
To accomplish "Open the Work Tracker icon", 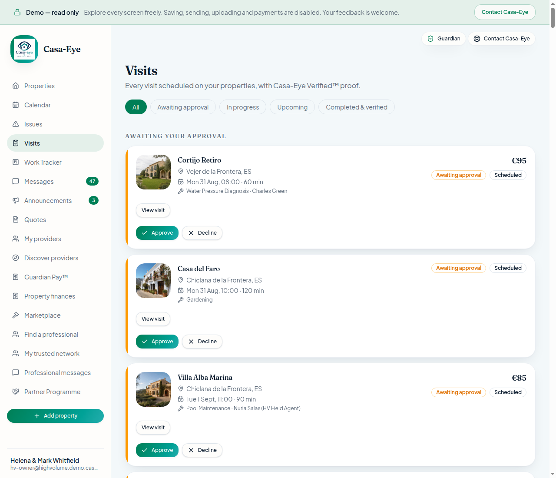I will (16, 162).
